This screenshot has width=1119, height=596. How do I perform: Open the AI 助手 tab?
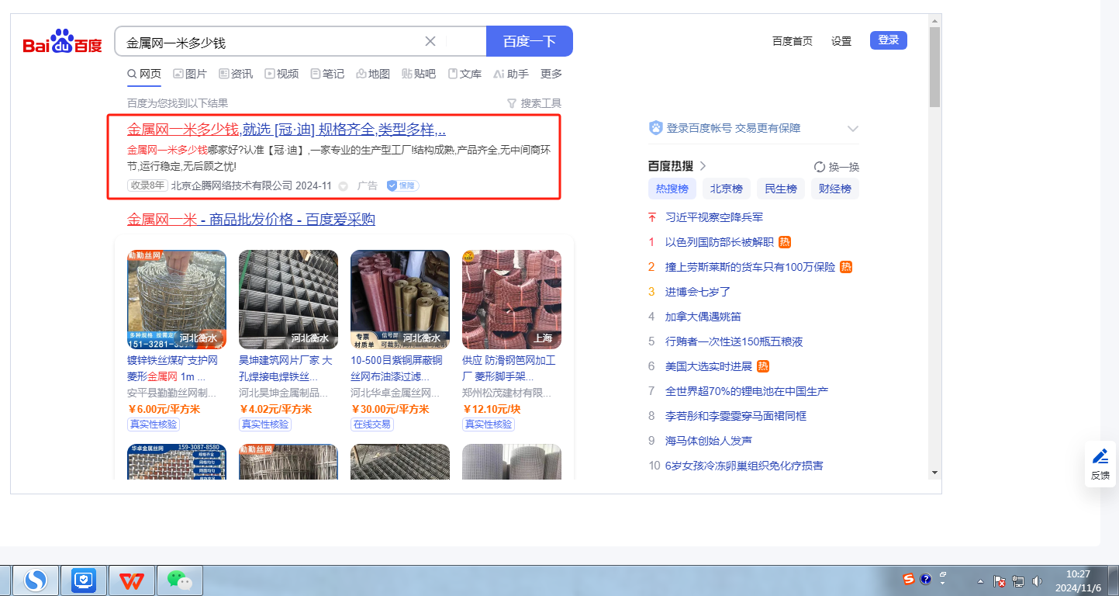510,74
